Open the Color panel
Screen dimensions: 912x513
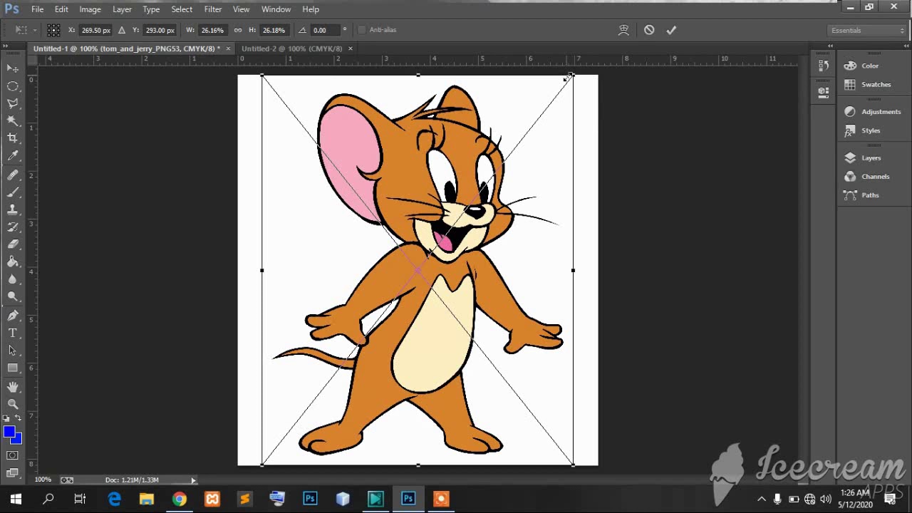(x=870, y=66)
